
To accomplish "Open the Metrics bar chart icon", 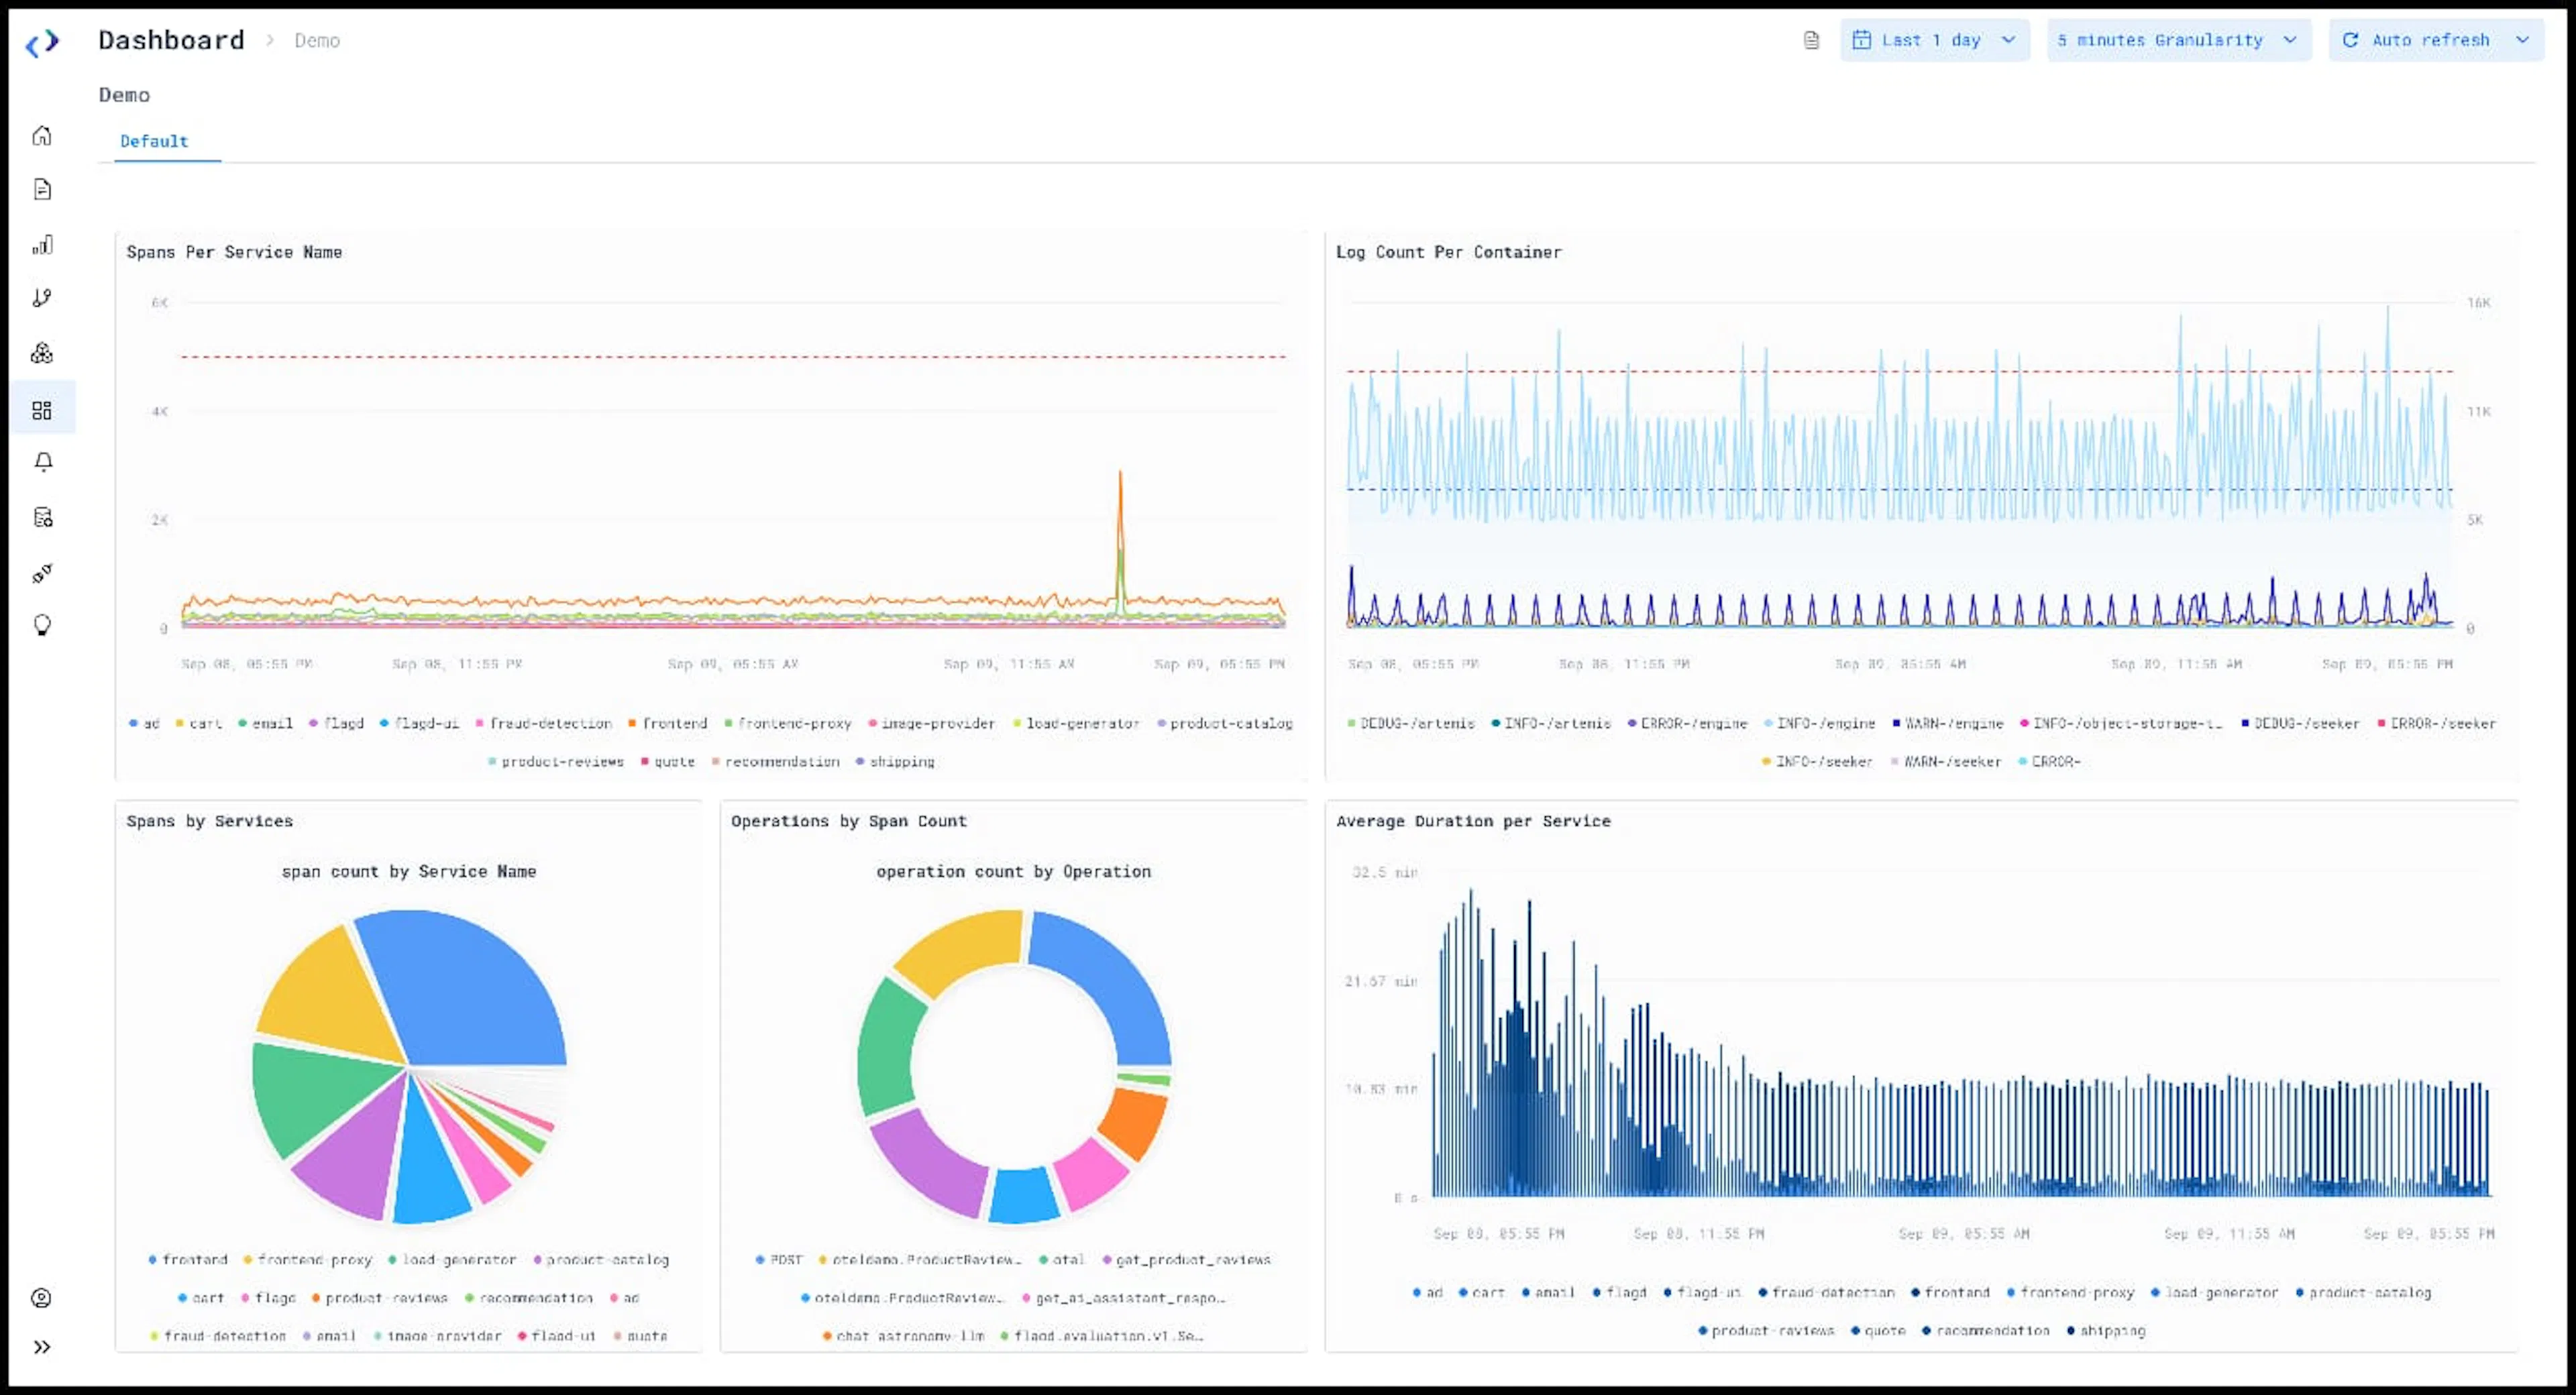I will 42,244.
